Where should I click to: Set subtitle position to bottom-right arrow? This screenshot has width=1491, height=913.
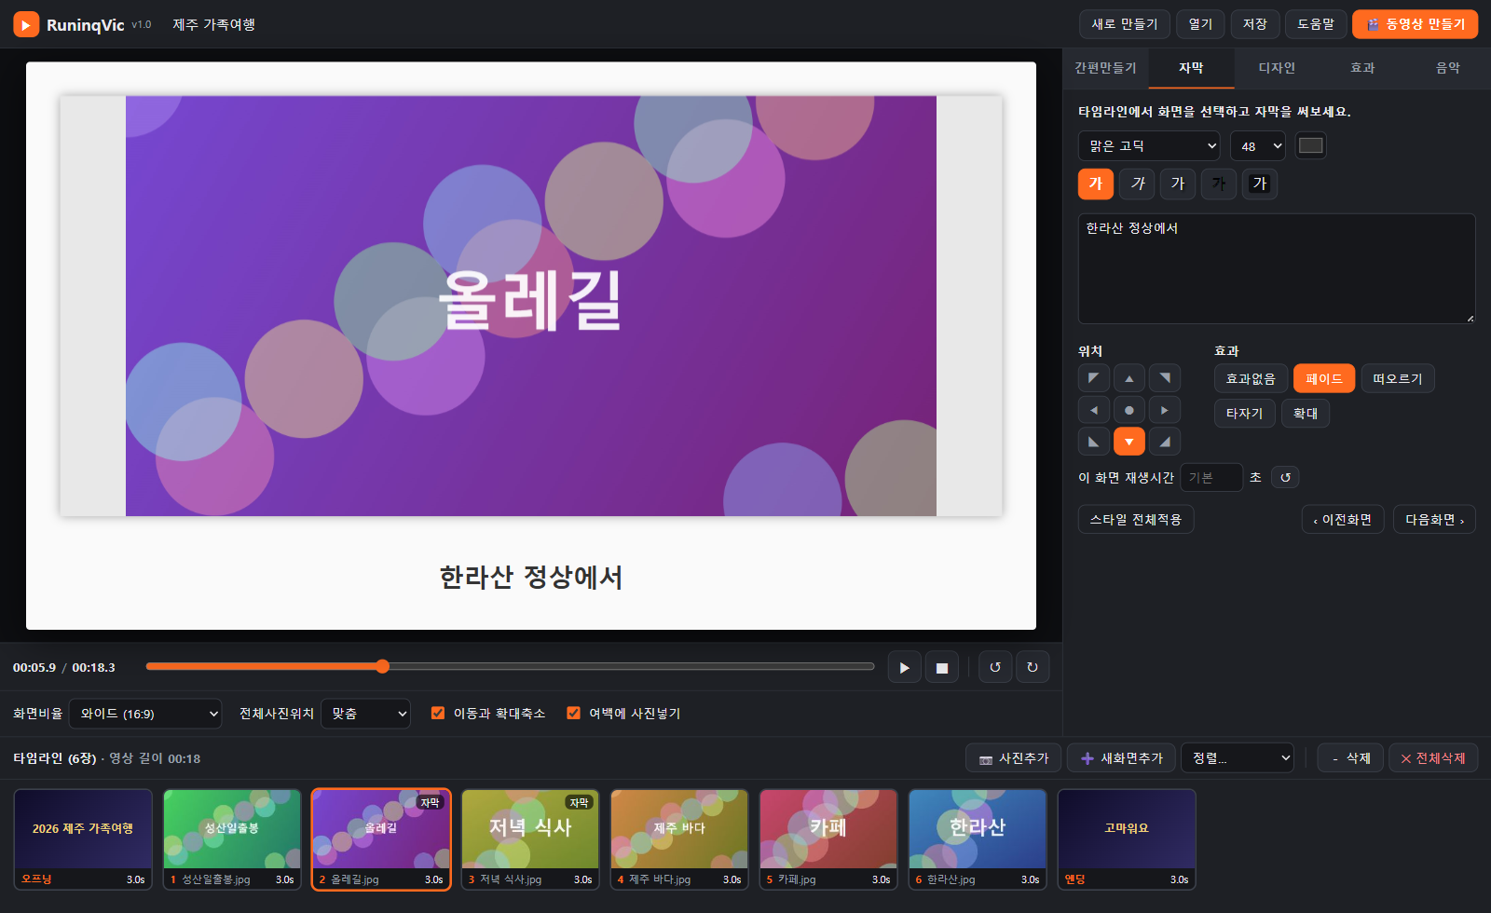(1165, 442)
